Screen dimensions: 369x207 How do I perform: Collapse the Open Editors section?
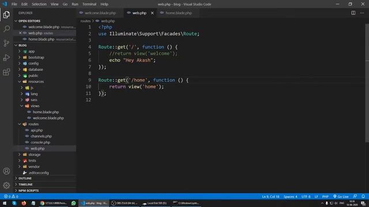click(x=45, y=21)
